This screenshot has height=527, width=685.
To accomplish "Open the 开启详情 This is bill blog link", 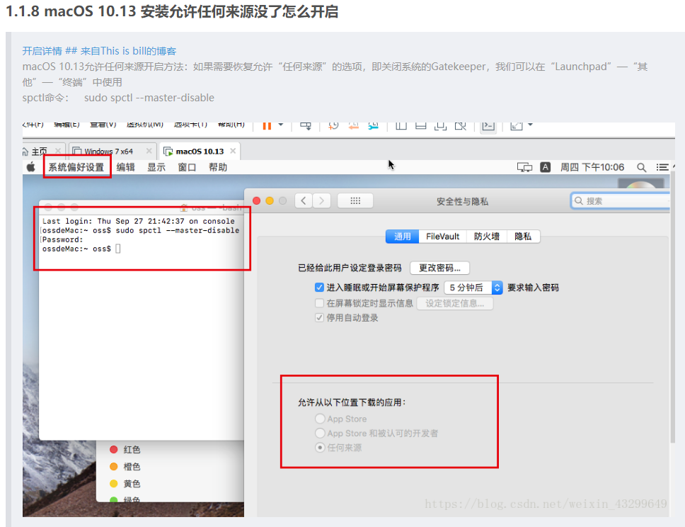I will (99, 51).
